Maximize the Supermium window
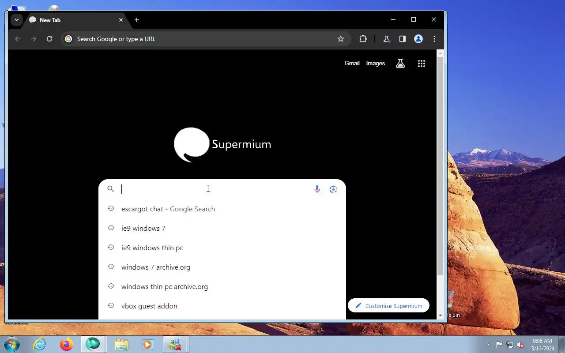Image resolution: width=565 pixels, height=353 pixels. [x=414, y=19]
